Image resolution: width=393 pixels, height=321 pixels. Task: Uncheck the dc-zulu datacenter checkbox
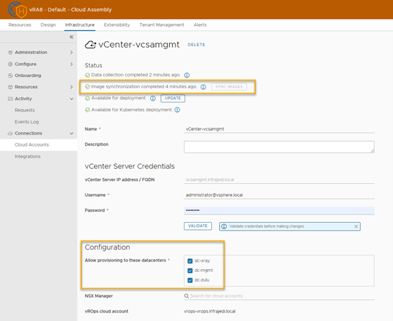[190, 280]
